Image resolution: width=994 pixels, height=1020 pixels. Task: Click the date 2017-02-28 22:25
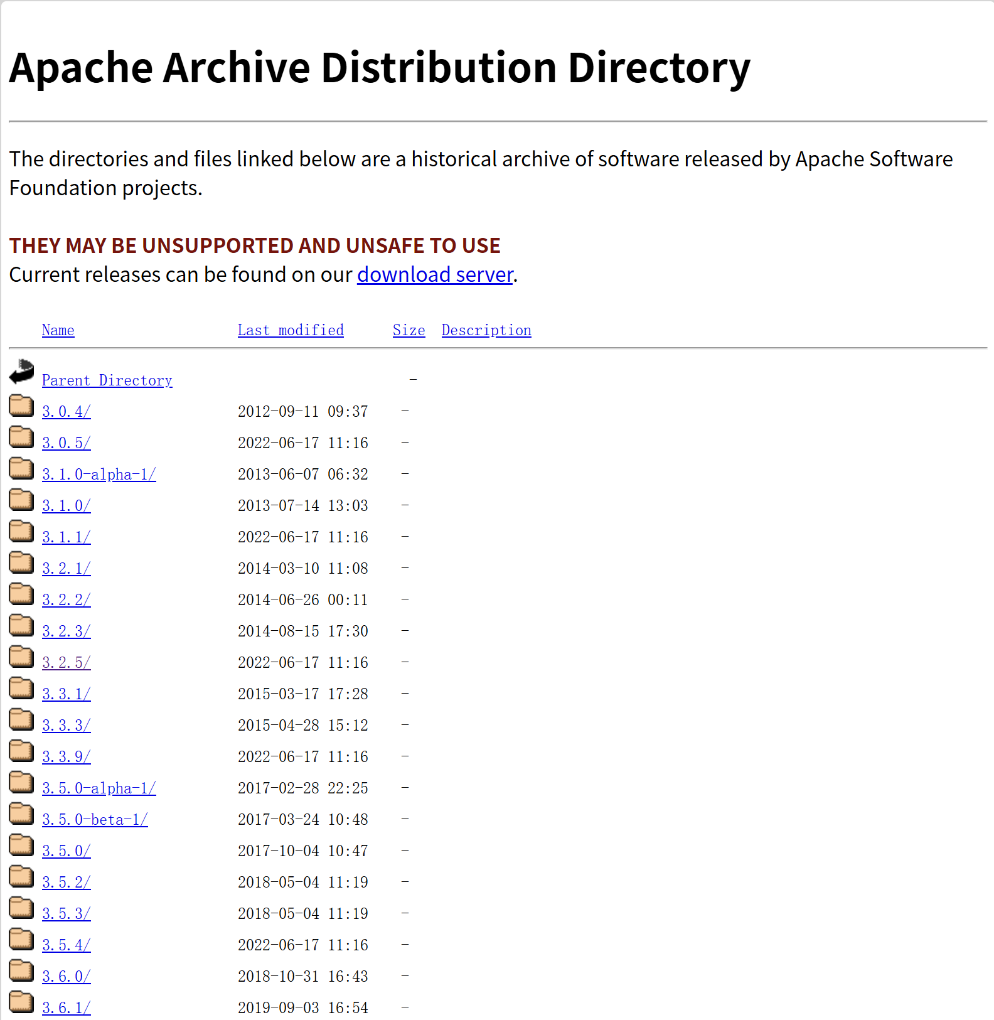(303, 788)
